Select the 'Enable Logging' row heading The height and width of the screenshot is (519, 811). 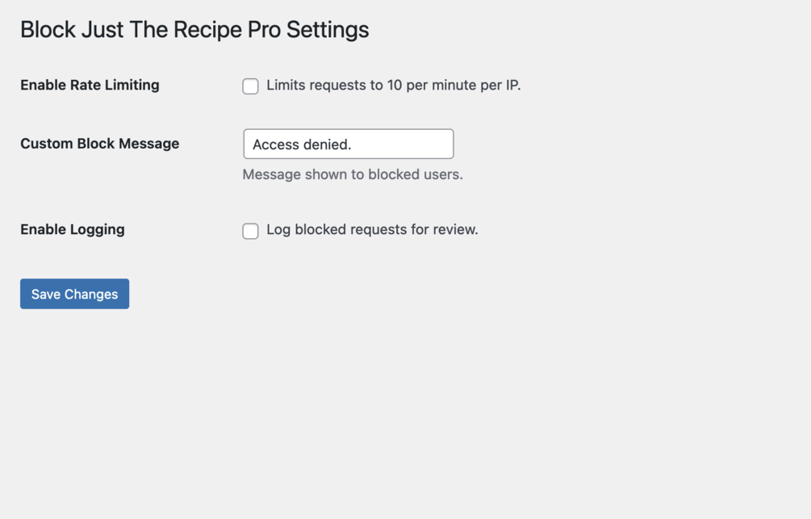pos(72,230)
